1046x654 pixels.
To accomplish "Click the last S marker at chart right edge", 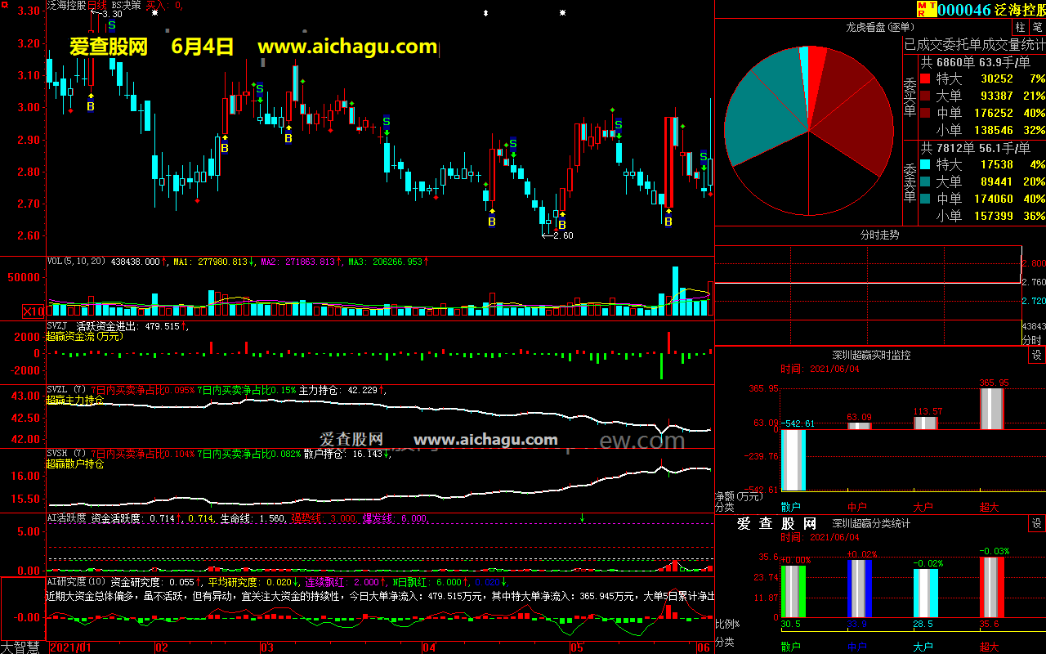I will pyautogui.click(x=704, y=157).
